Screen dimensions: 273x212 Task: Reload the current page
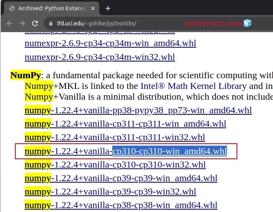tap(35, 23)
